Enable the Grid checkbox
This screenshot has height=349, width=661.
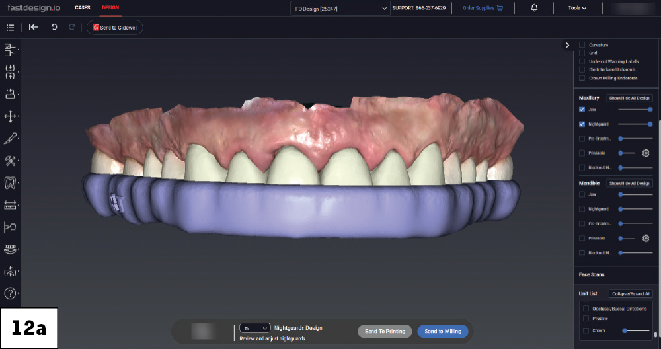click(582, 53)
